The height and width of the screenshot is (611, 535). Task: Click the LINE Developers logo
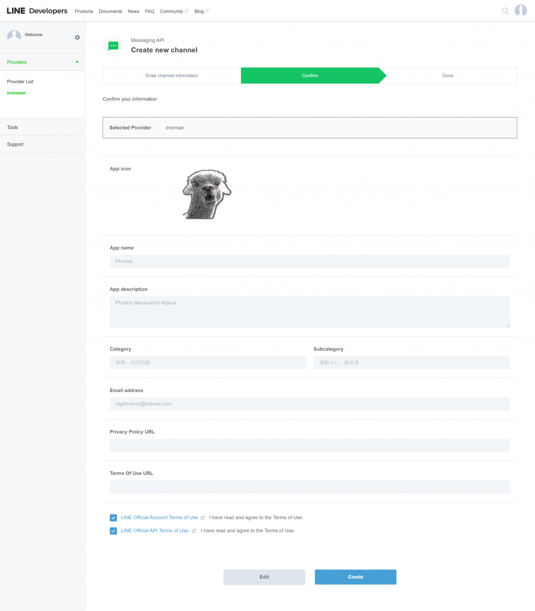pos(37,11)
